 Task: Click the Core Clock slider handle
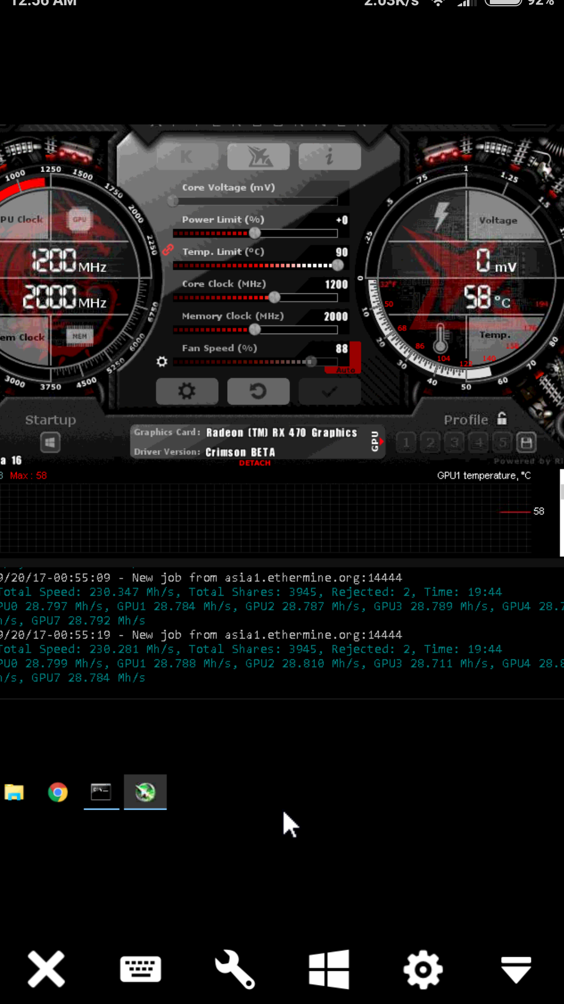point(274,298)
